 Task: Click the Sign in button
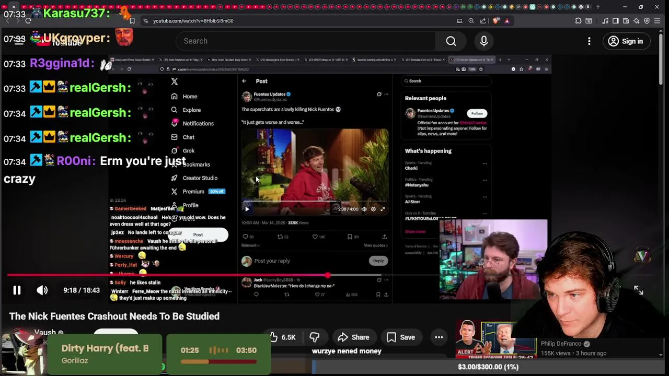[x=626, y=41]
